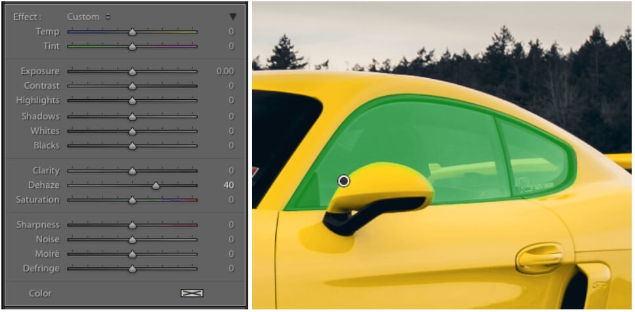Click the Saturation slider handle
The height and width of the screenshot is (312, 635).
[132, 200]
